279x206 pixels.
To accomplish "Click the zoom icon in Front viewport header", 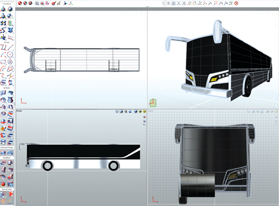I will [126, 112].
